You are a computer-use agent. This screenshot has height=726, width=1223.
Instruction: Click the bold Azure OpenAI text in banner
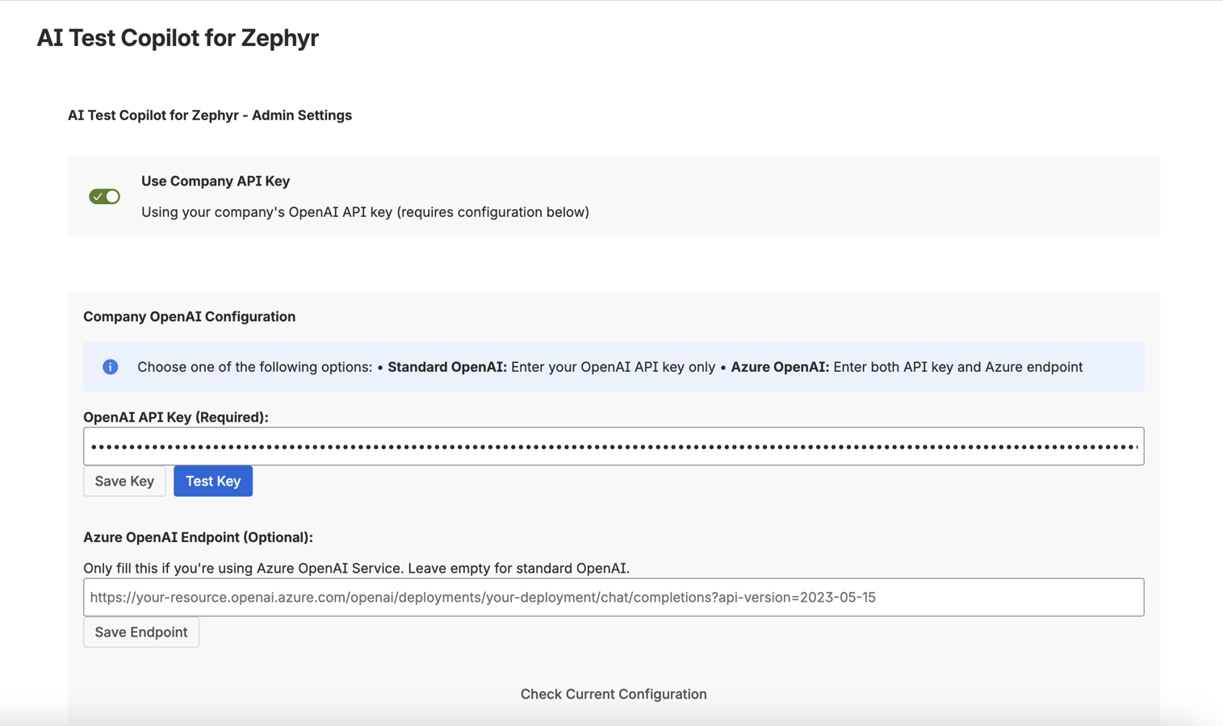pyautogui.click(x=779, y=367)
